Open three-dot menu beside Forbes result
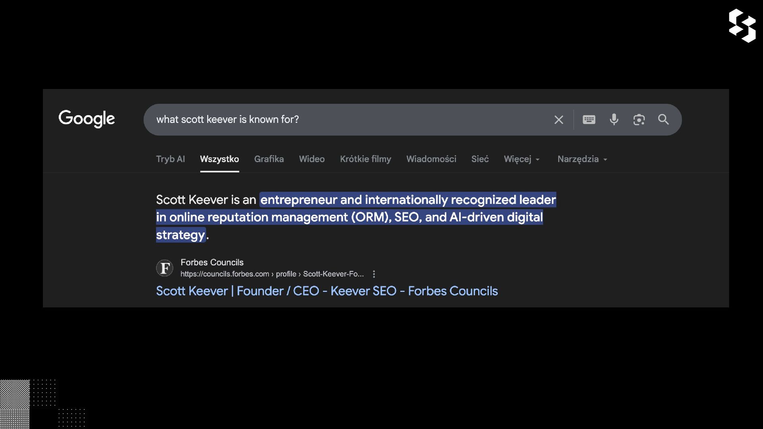This screenshot has height=429, width=763. click(x=374, y=274)
